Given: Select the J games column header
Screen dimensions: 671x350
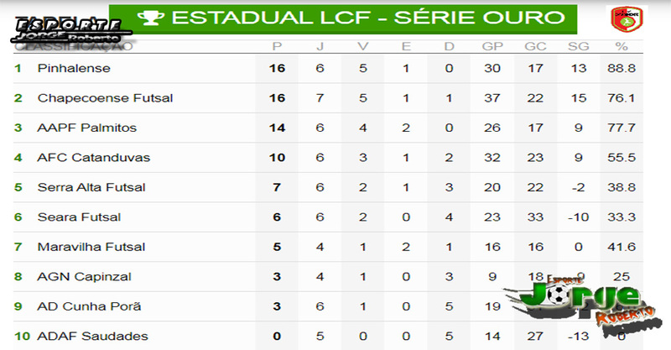Looking at the screenshot, I should coord(320,46).
